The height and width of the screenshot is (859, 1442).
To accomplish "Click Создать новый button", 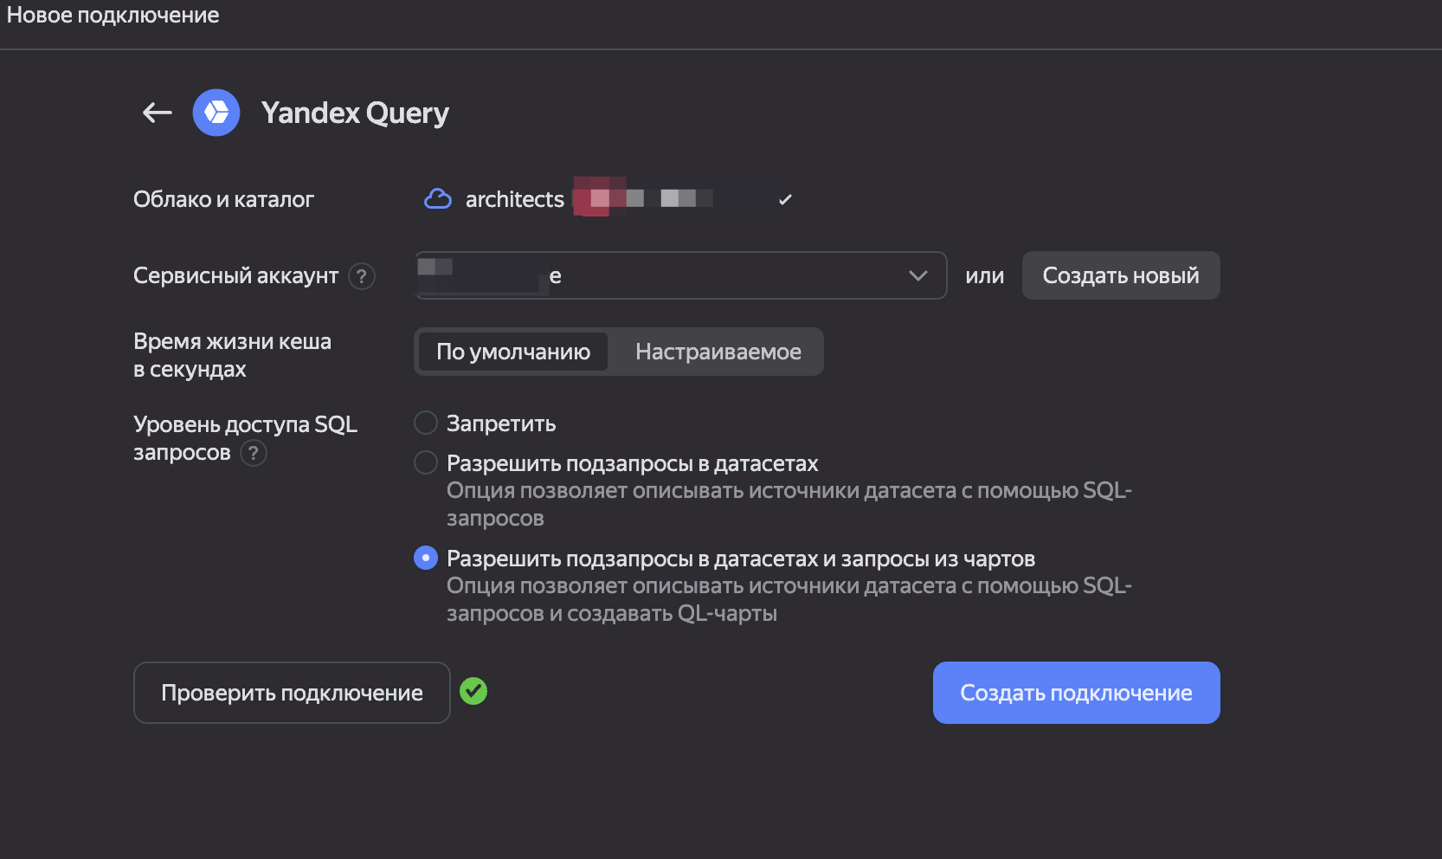I will click(1121, 275).
